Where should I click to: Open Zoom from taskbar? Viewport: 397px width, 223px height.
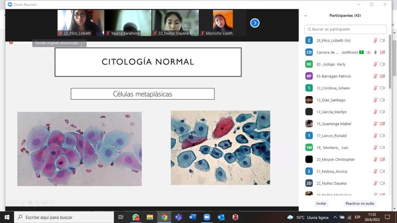[207, 217]
